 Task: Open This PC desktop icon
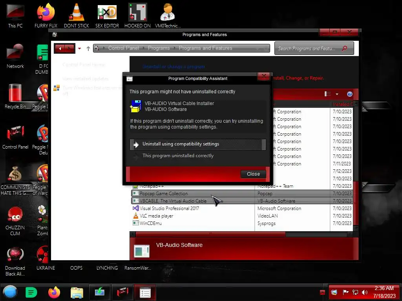point(15,15)
